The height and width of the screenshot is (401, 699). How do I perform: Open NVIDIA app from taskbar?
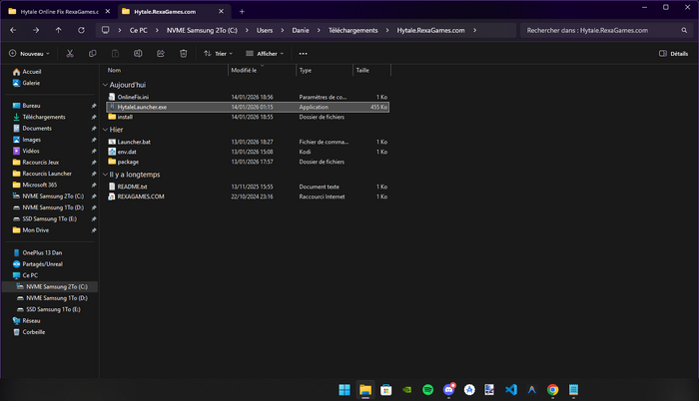click(407, 390)
